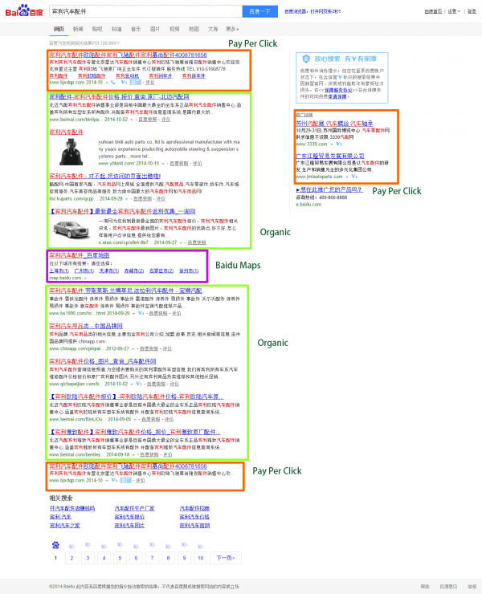Image resolution: width=482 pixels, height=594 pixels.
Task: Switch to the 新闻 tab
Action: (x=78, y=29)
